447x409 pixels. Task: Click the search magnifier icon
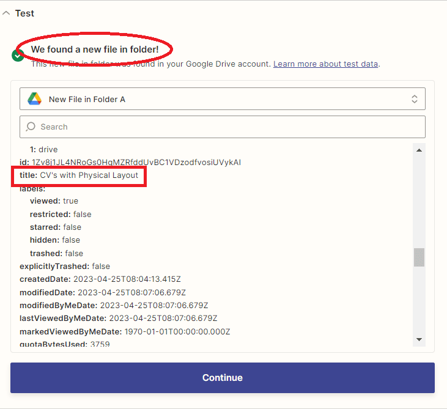[31, 127]
